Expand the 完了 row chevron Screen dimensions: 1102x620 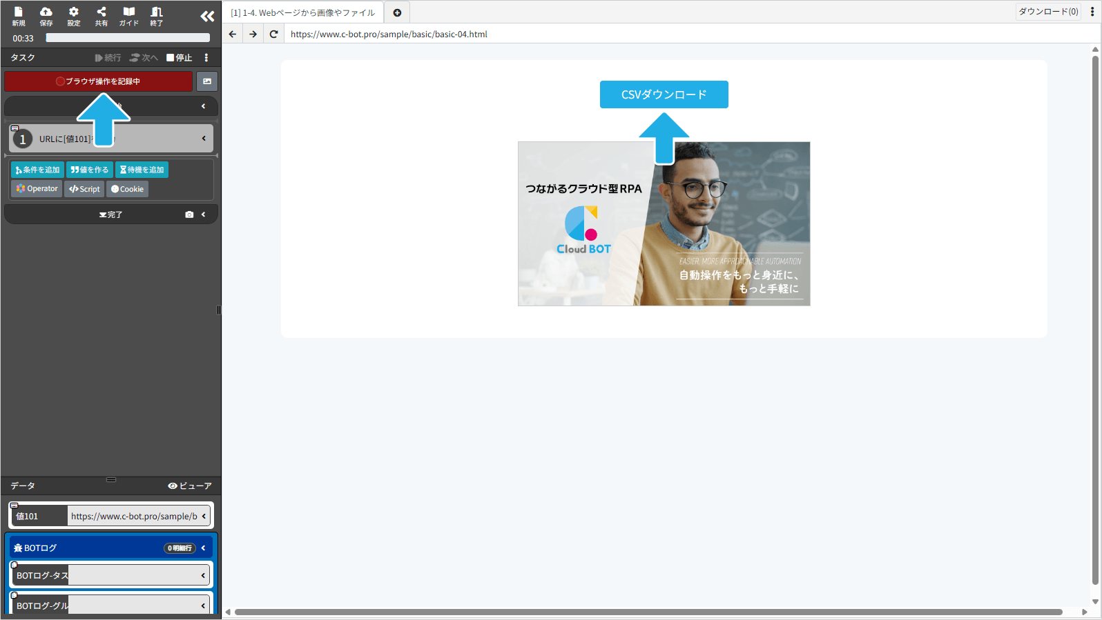coord(204,214)
